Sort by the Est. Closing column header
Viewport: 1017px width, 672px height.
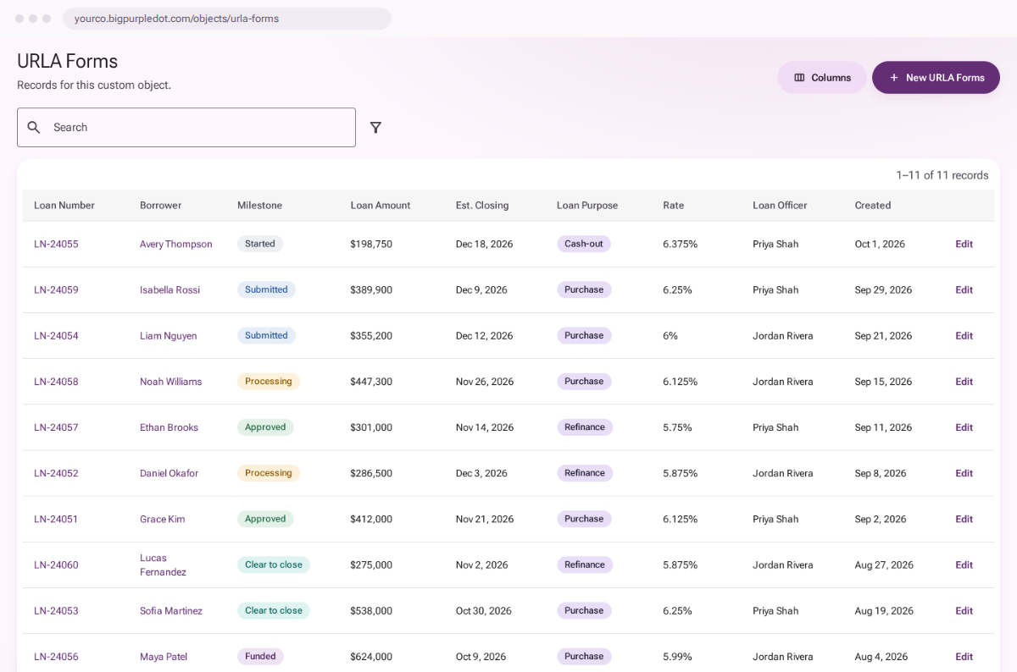pyautogui.click(x=482, y=205)
